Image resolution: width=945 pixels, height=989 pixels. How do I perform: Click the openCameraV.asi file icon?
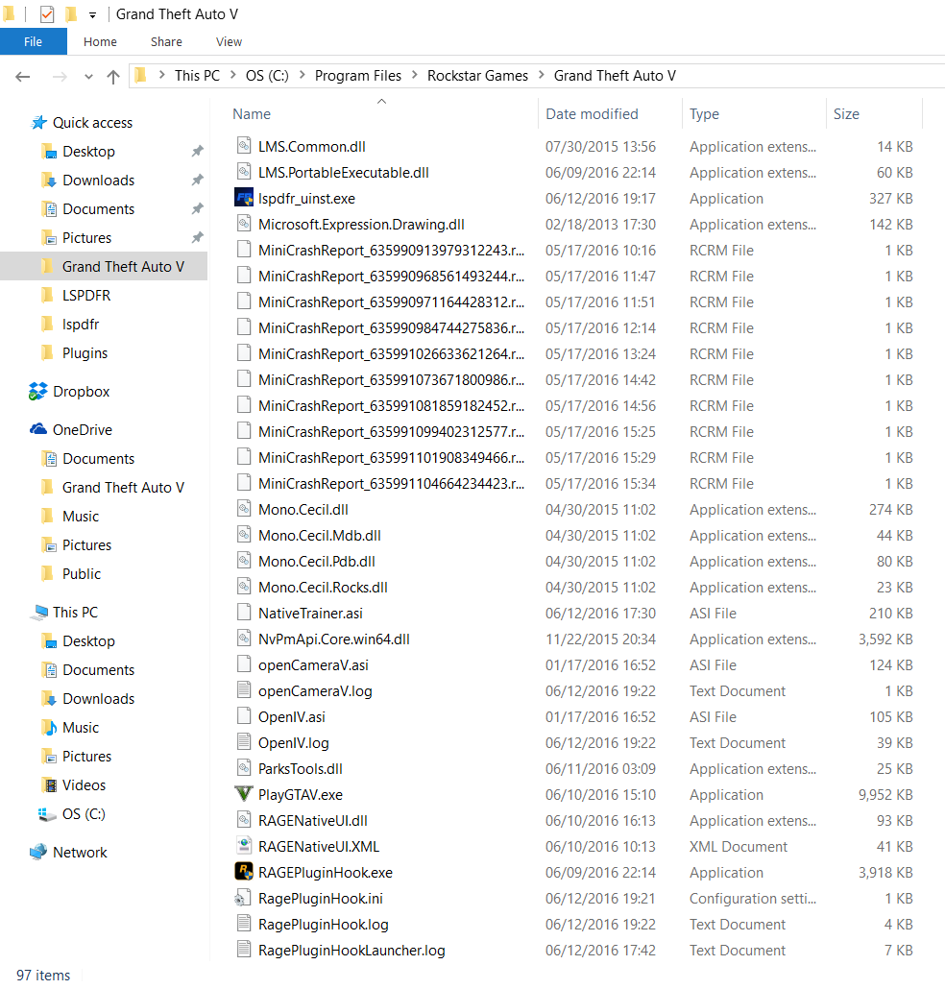(x=244, y=664)
